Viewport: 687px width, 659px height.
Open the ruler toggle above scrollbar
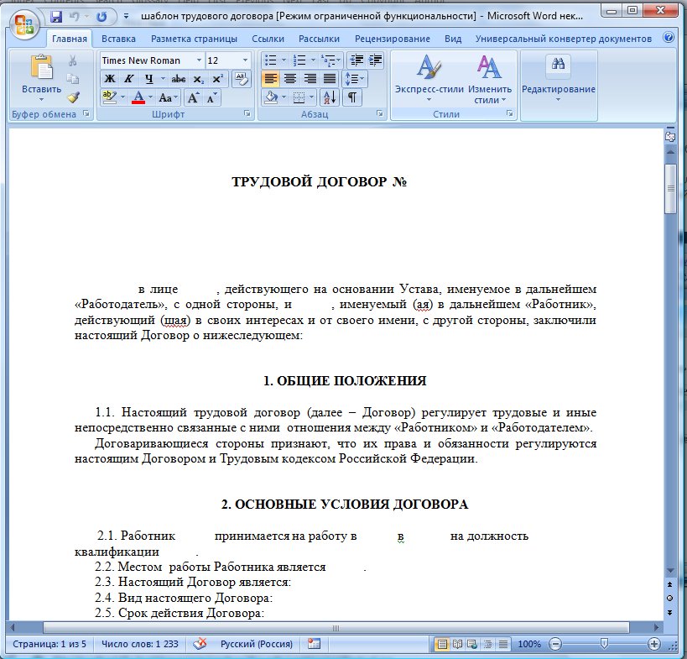point(670,136)
